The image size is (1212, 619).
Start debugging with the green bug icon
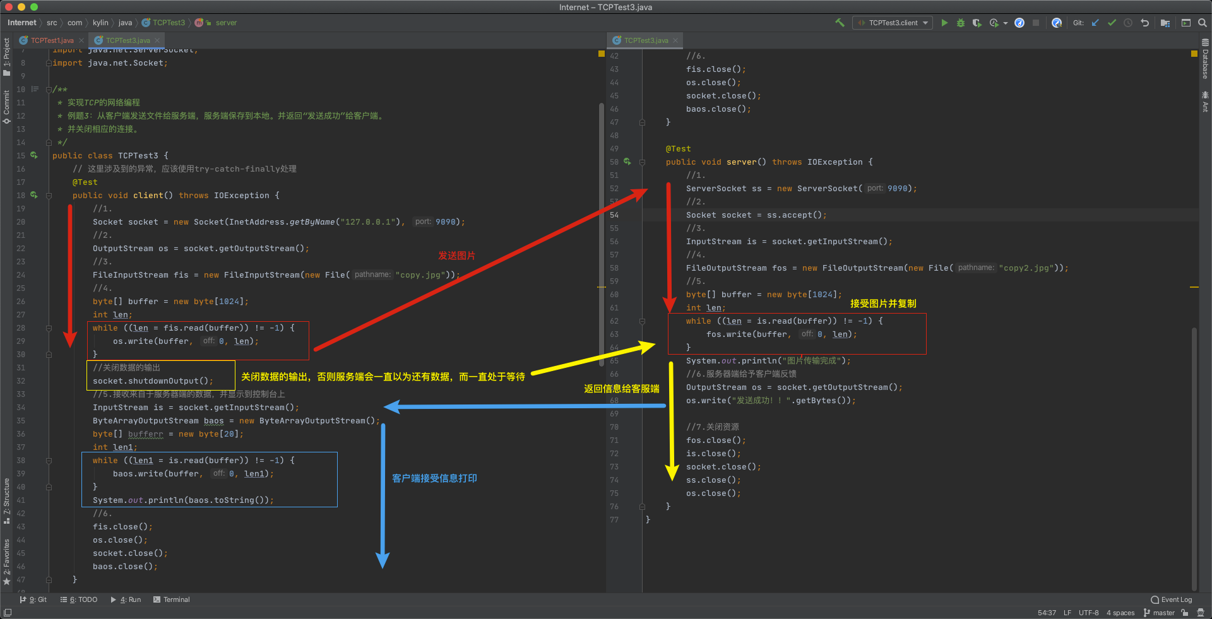960,23
